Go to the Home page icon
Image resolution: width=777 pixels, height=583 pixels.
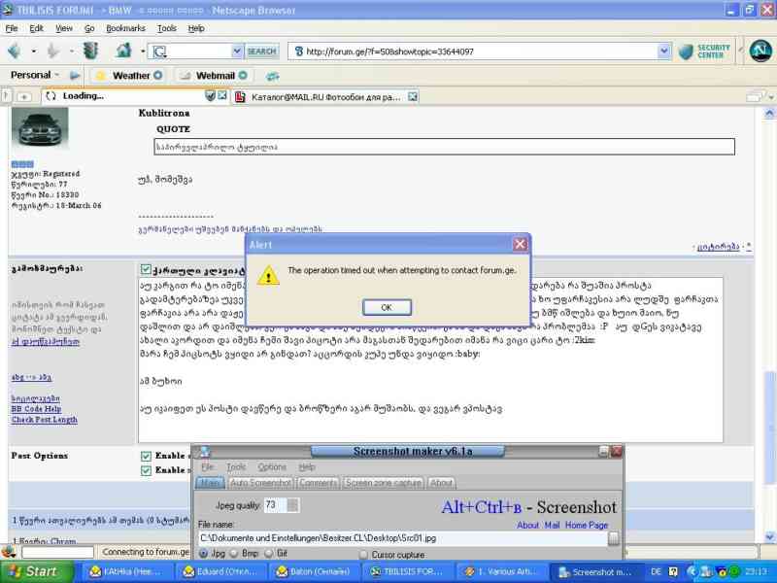124,51
